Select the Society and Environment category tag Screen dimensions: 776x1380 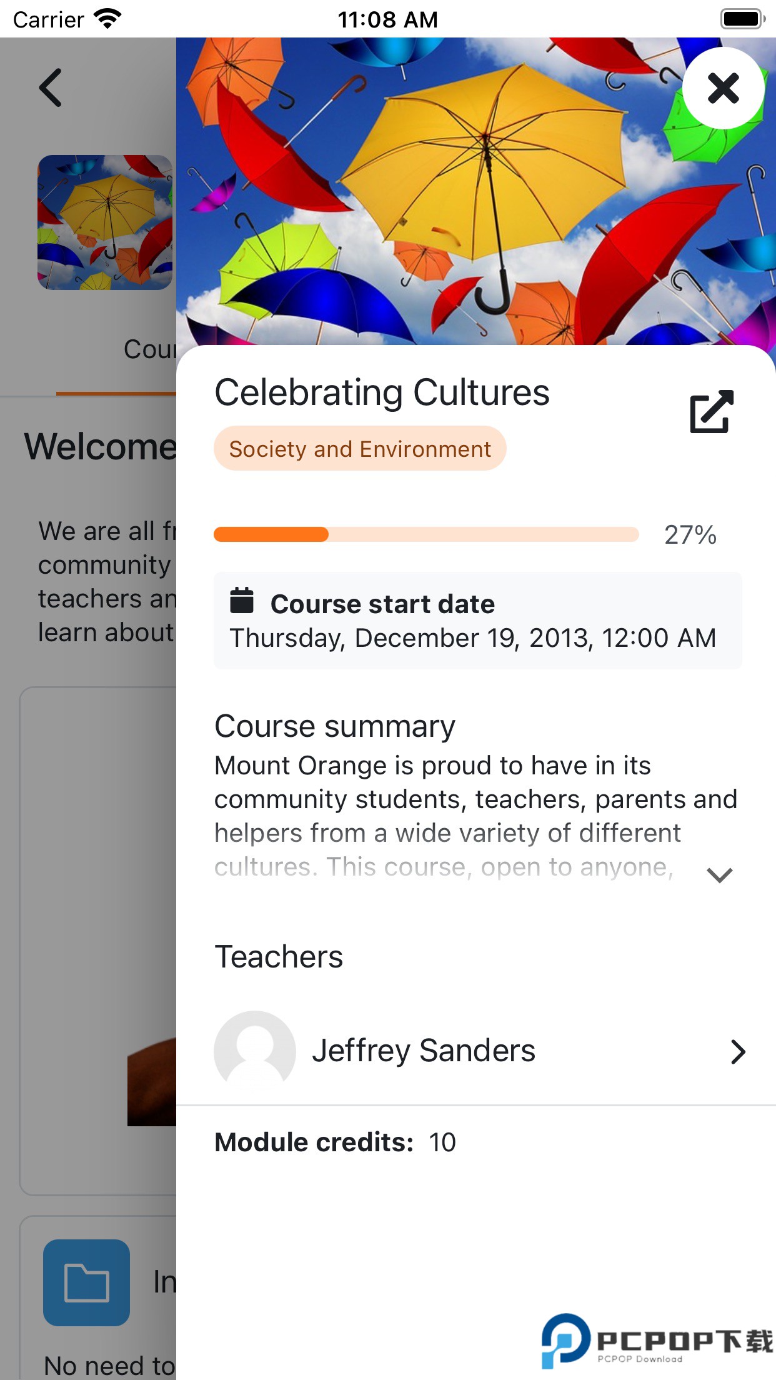click(x=360, y=449)
